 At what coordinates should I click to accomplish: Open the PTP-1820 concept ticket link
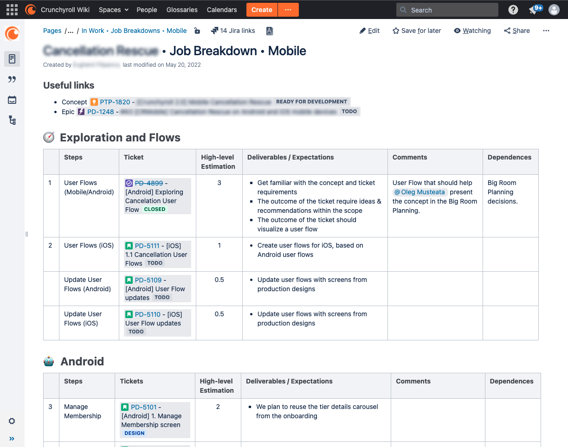(115, 102)
